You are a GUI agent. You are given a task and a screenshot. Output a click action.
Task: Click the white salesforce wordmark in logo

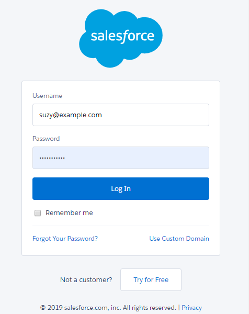tap(122, 37)
